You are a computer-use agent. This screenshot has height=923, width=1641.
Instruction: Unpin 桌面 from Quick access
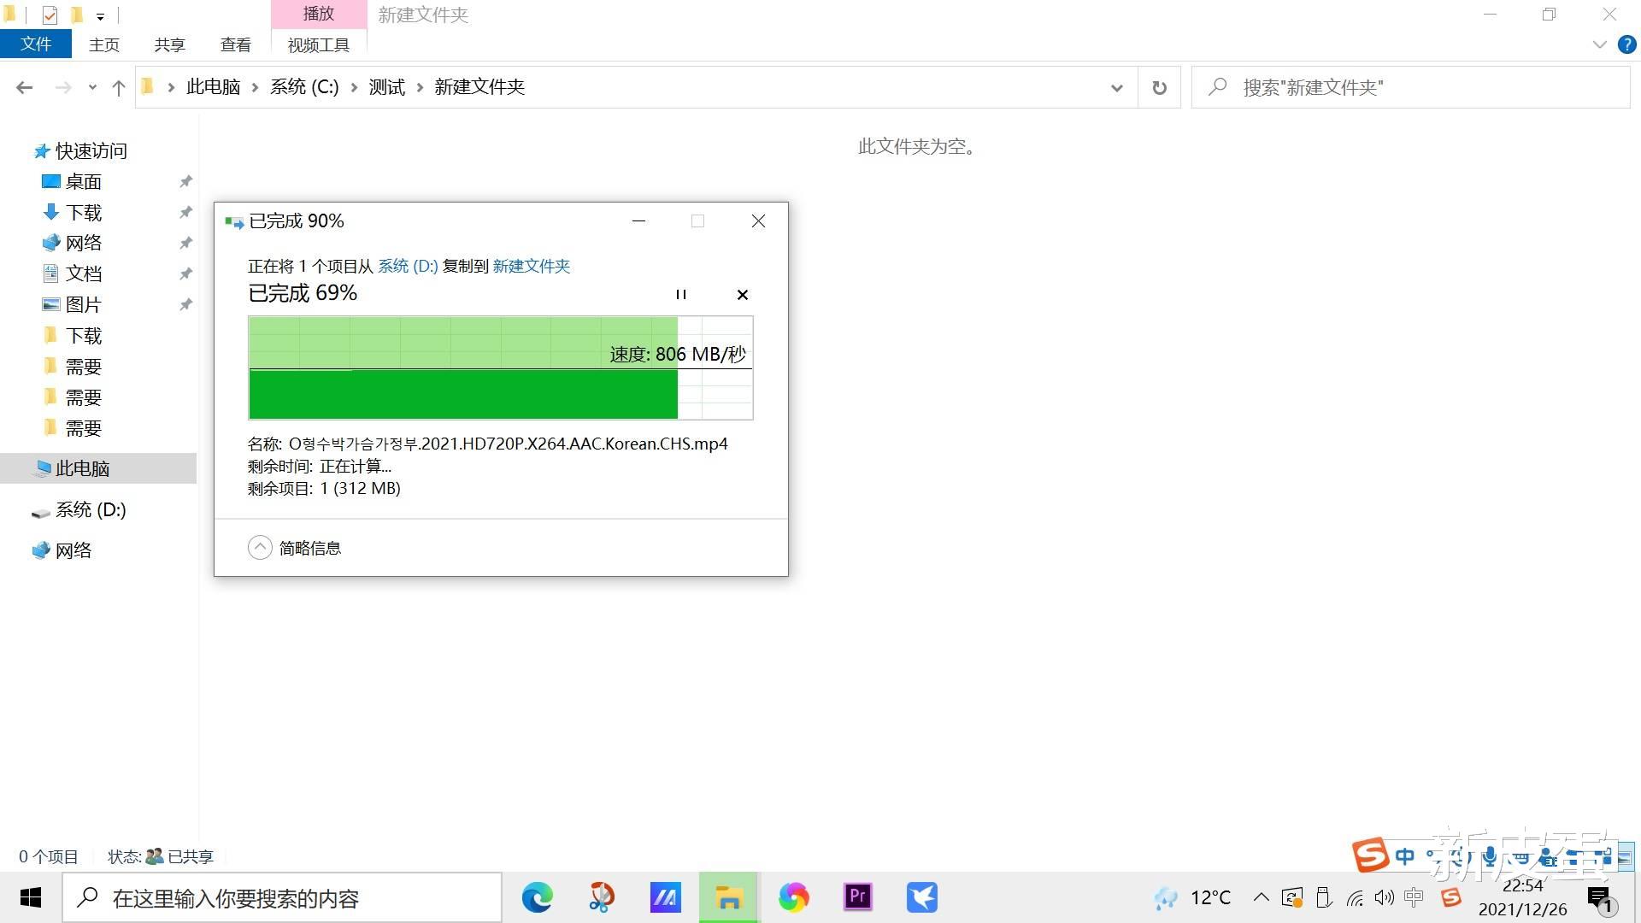pyautogui.click(x=185, y=181)
